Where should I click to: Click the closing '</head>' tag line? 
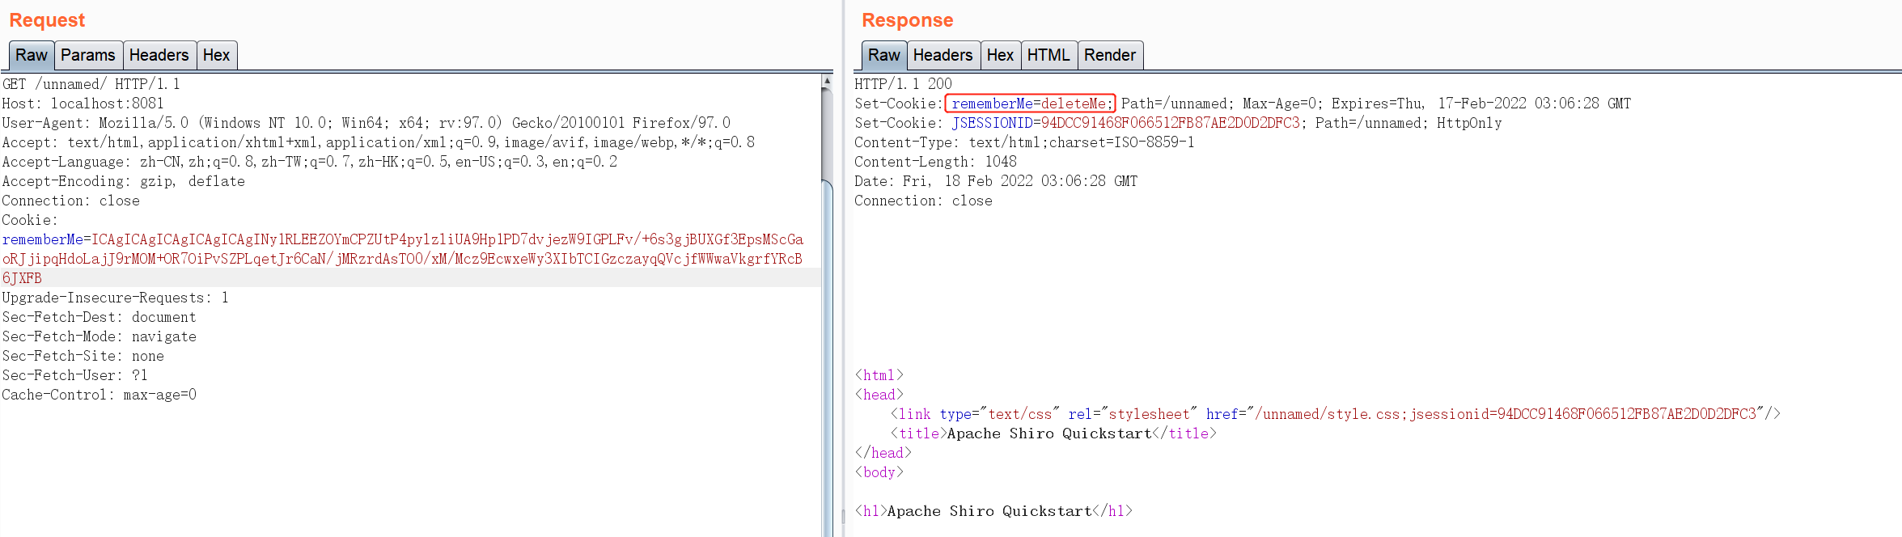point(883,453)
